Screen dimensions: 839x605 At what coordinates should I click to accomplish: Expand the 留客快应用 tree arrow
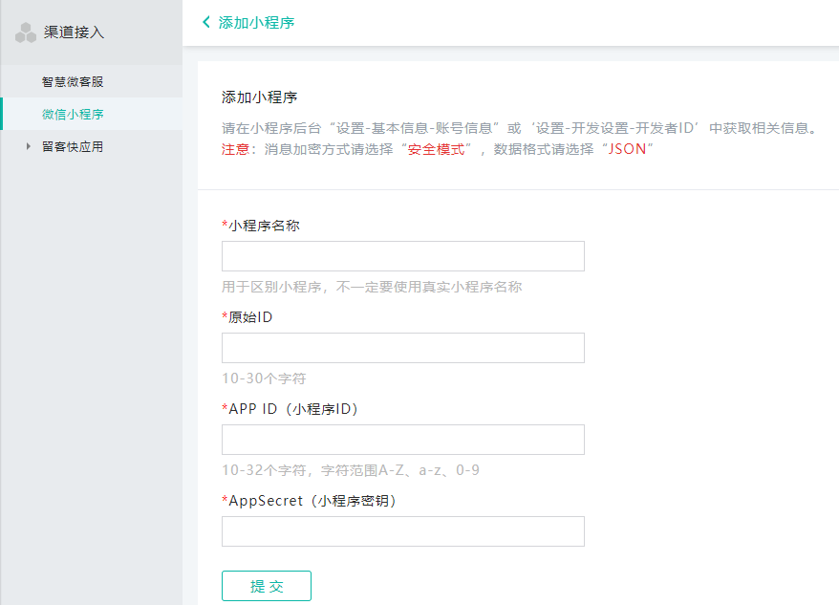point(29,147)
